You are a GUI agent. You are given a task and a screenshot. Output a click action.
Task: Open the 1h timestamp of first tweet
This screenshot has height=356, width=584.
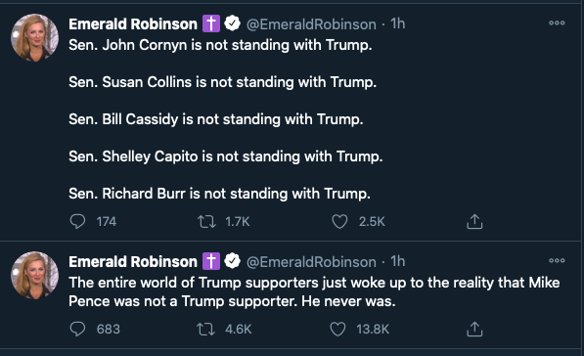point(398,23)
